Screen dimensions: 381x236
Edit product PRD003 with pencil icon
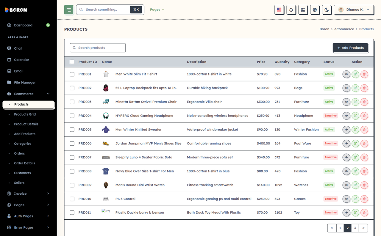[355, 102]
